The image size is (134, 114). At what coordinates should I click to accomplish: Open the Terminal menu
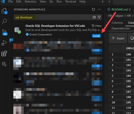71,1
